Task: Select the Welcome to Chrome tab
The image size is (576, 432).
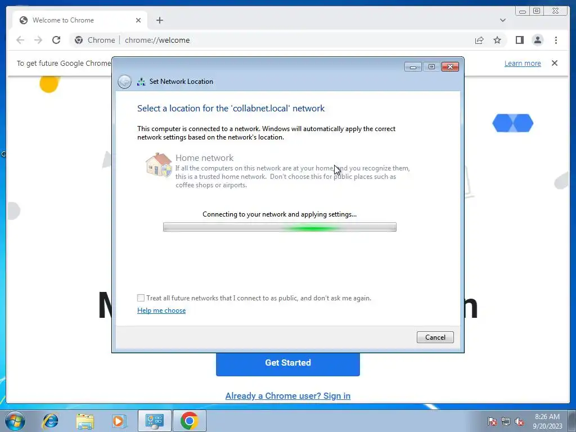Action: (80, 20)
